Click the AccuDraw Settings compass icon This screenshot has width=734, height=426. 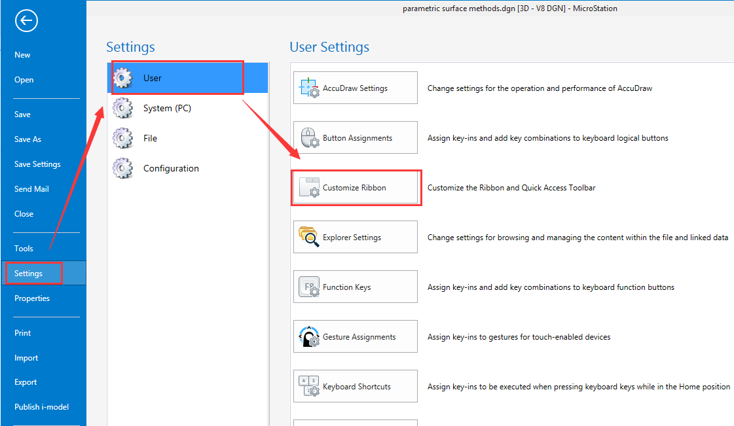[310, 88]
